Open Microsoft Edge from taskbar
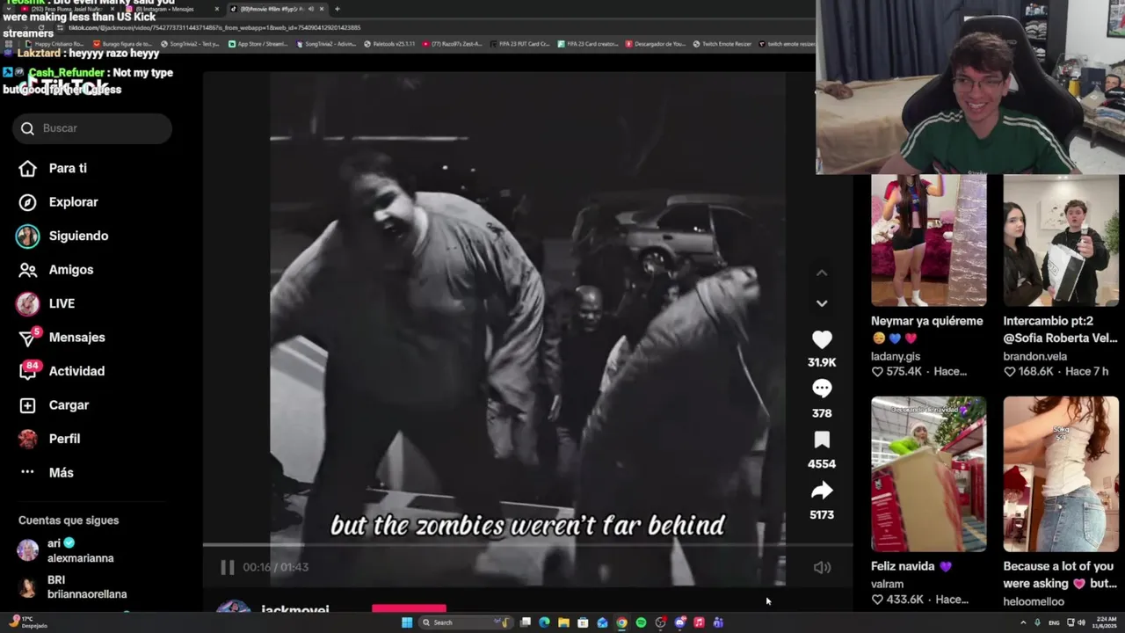 point(544,622)
